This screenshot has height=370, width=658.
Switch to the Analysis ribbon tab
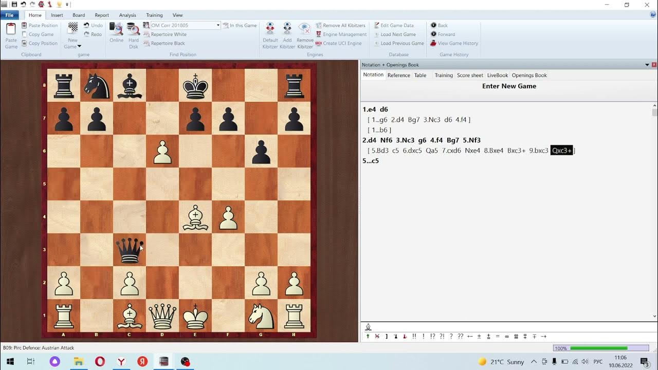127,15
